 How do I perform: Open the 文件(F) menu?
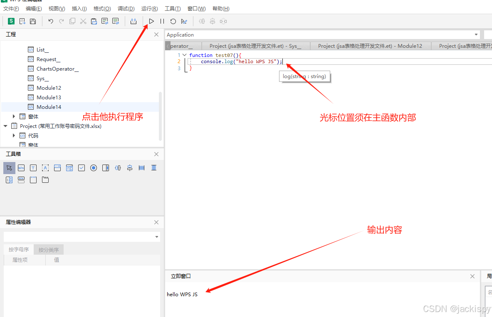tap(11, 8)
